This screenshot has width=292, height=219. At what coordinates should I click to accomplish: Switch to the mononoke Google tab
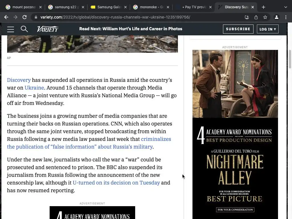(151, 7)
